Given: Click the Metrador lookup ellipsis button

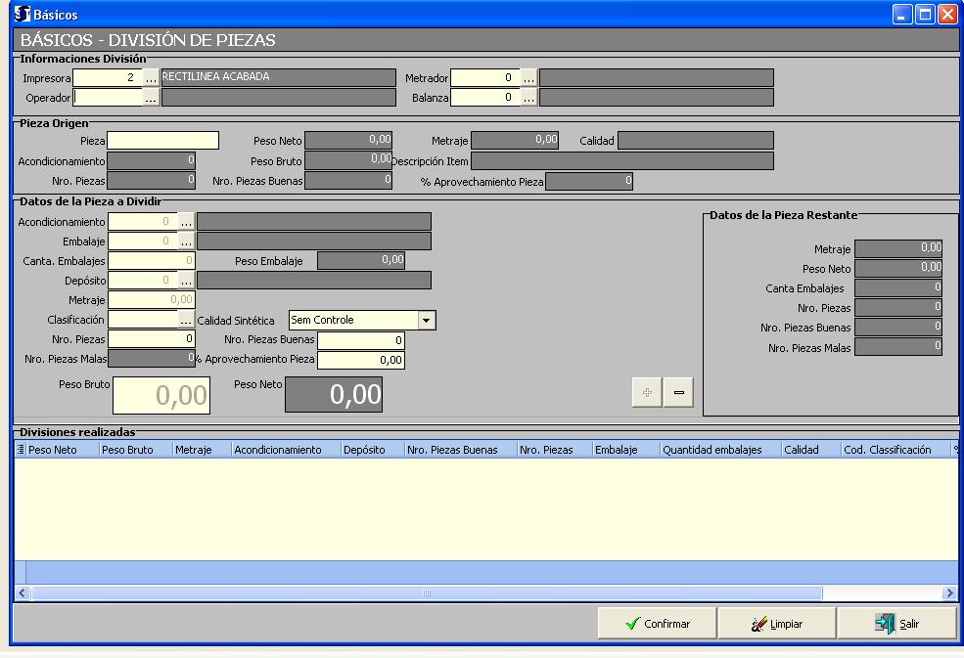Looking at the screenshot, I should [x=528, y=77].
